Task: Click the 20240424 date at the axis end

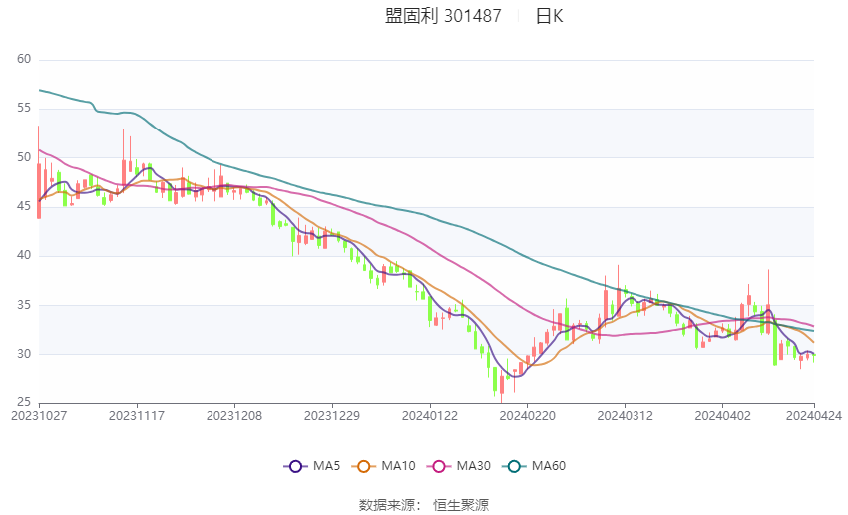Action: click(x=814, y=416)
